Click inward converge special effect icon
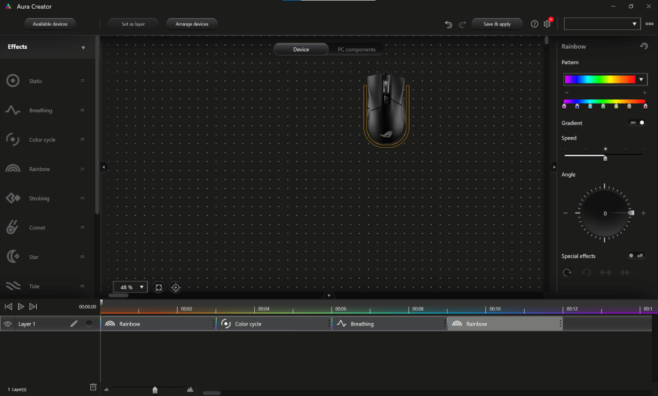Image resolution: width=658 pixels, height=396 pixels. [625, 273]
